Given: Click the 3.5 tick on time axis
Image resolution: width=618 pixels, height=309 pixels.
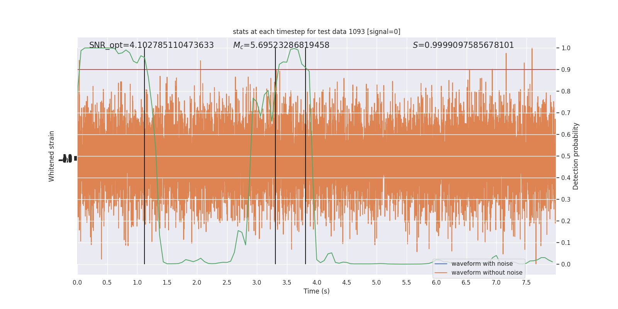Looking at the screenshot, I should pos(287,282).
